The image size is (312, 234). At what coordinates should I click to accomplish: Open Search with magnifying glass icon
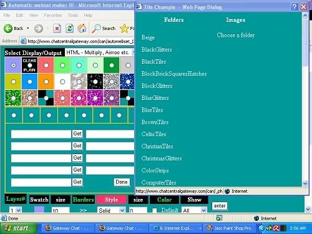(96, 28)
